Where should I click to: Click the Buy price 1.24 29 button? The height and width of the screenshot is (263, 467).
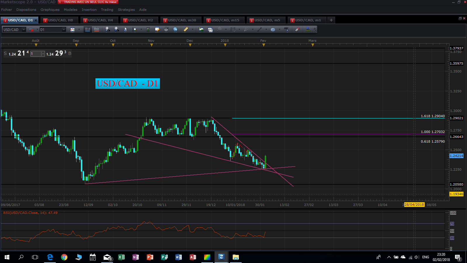click(x=56, y=53)
